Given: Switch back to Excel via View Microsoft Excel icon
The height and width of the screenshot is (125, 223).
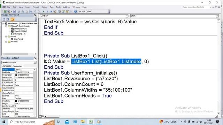Looking at the screenshot, I should [x=5, y=11].
